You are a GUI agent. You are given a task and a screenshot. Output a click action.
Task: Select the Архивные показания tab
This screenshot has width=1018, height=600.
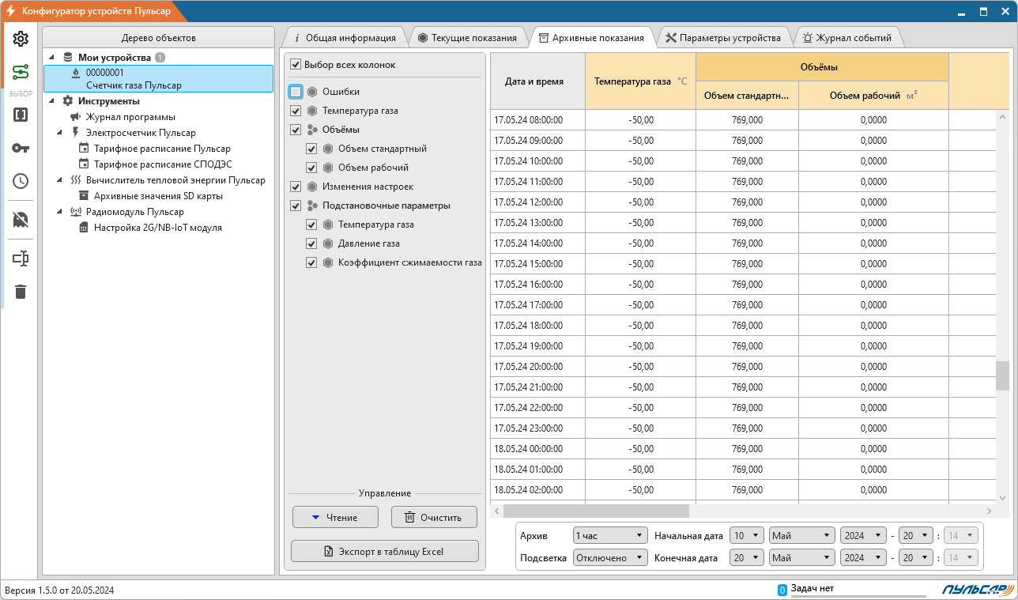point(590,37)
